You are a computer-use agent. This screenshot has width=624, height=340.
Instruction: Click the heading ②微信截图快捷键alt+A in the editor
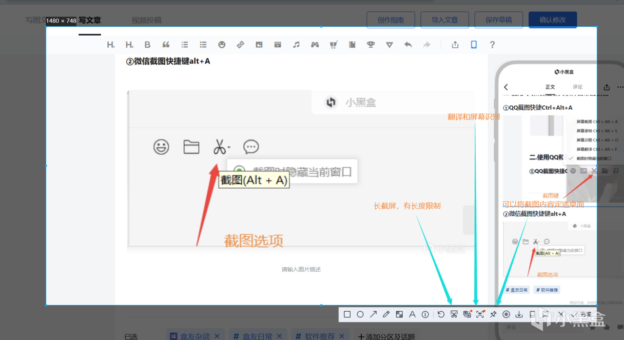(x=168, y=61)
